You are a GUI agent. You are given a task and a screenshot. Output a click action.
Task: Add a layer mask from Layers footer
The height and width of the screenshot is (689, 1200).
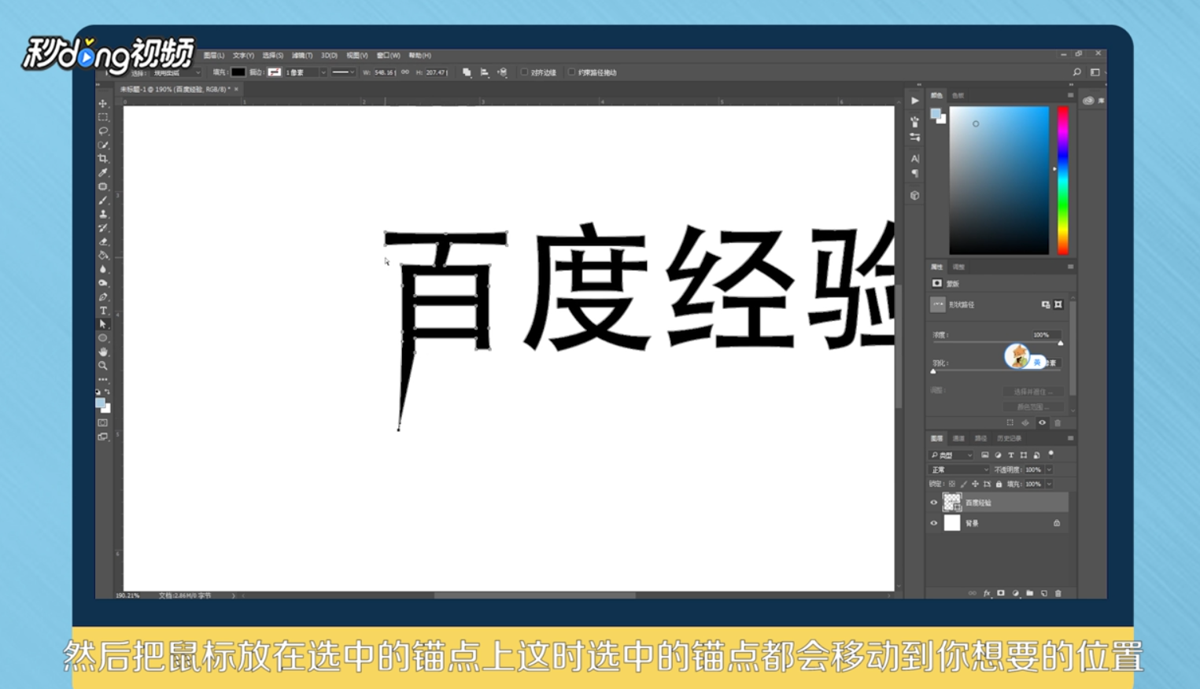pyautogui.click(x=1001, y=593)
